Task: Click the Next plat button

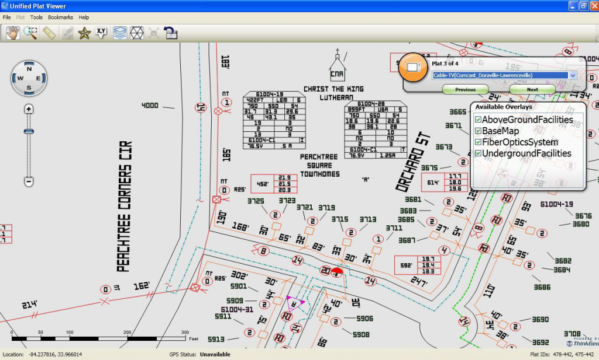Action: point(532,89)
